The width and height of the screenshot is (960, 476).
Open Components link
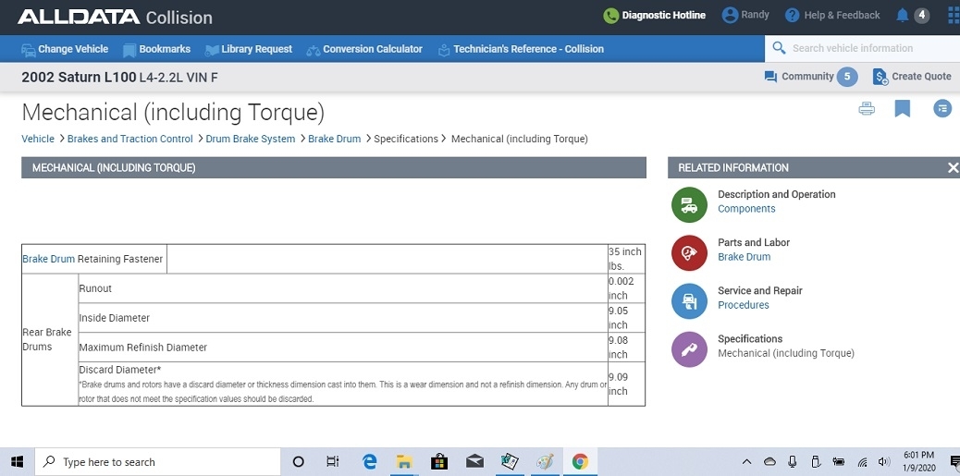[x=746, y=209]
